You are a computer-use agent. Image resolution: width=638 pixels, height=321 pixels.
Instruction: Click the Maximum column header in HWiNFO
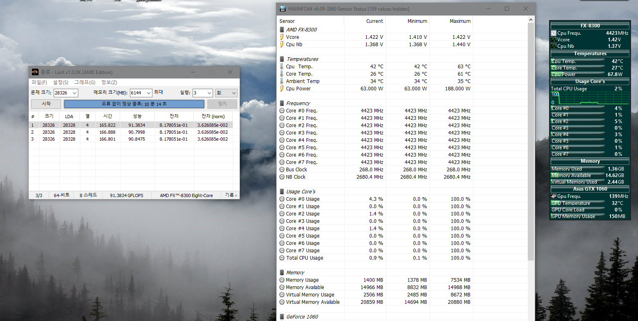(460, 21)
